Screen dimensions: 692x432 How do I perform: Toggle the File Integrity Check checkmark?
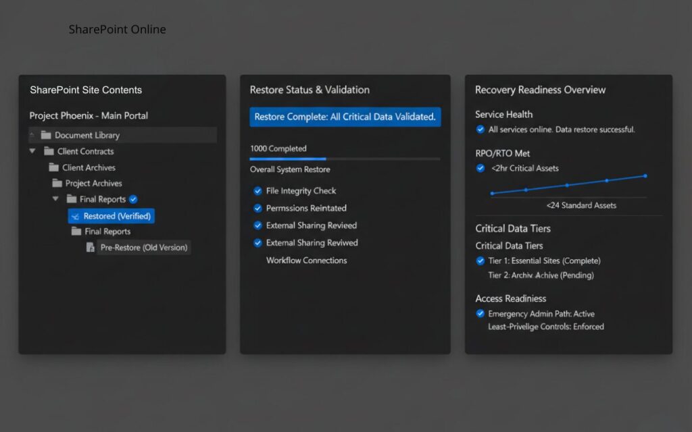click(x=257, y=191)
